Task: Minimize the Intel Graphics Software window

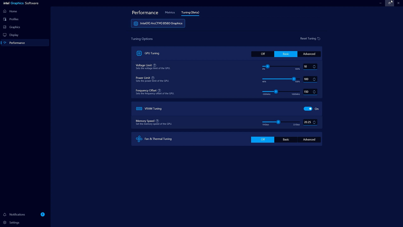Action: point(380,3)
